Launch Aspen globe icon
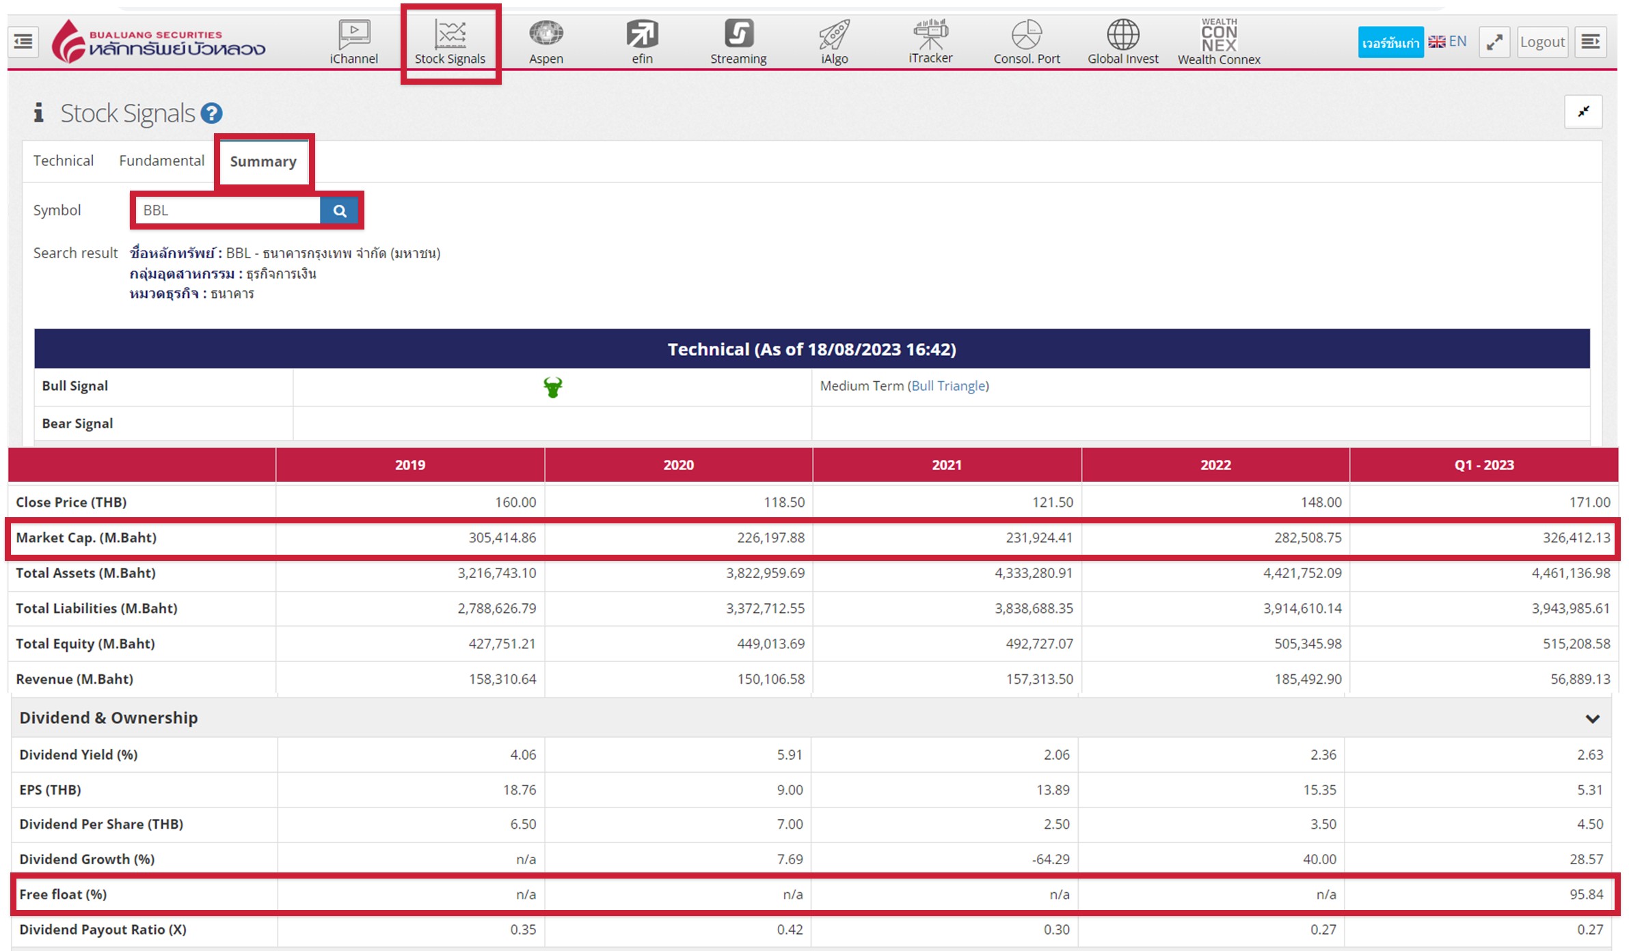This screenshot has width=1629, height=951. pyautogui.click(x=546, y=42)
